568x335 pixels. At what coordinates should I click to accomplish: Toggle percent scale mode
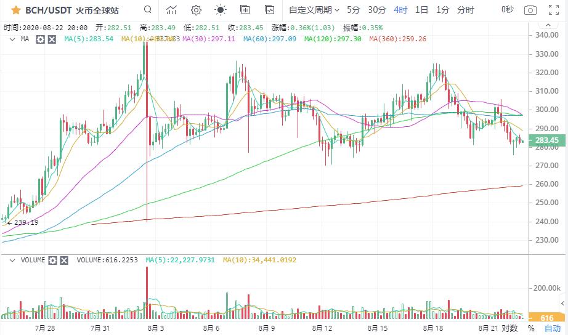click(x=530, y=329)
